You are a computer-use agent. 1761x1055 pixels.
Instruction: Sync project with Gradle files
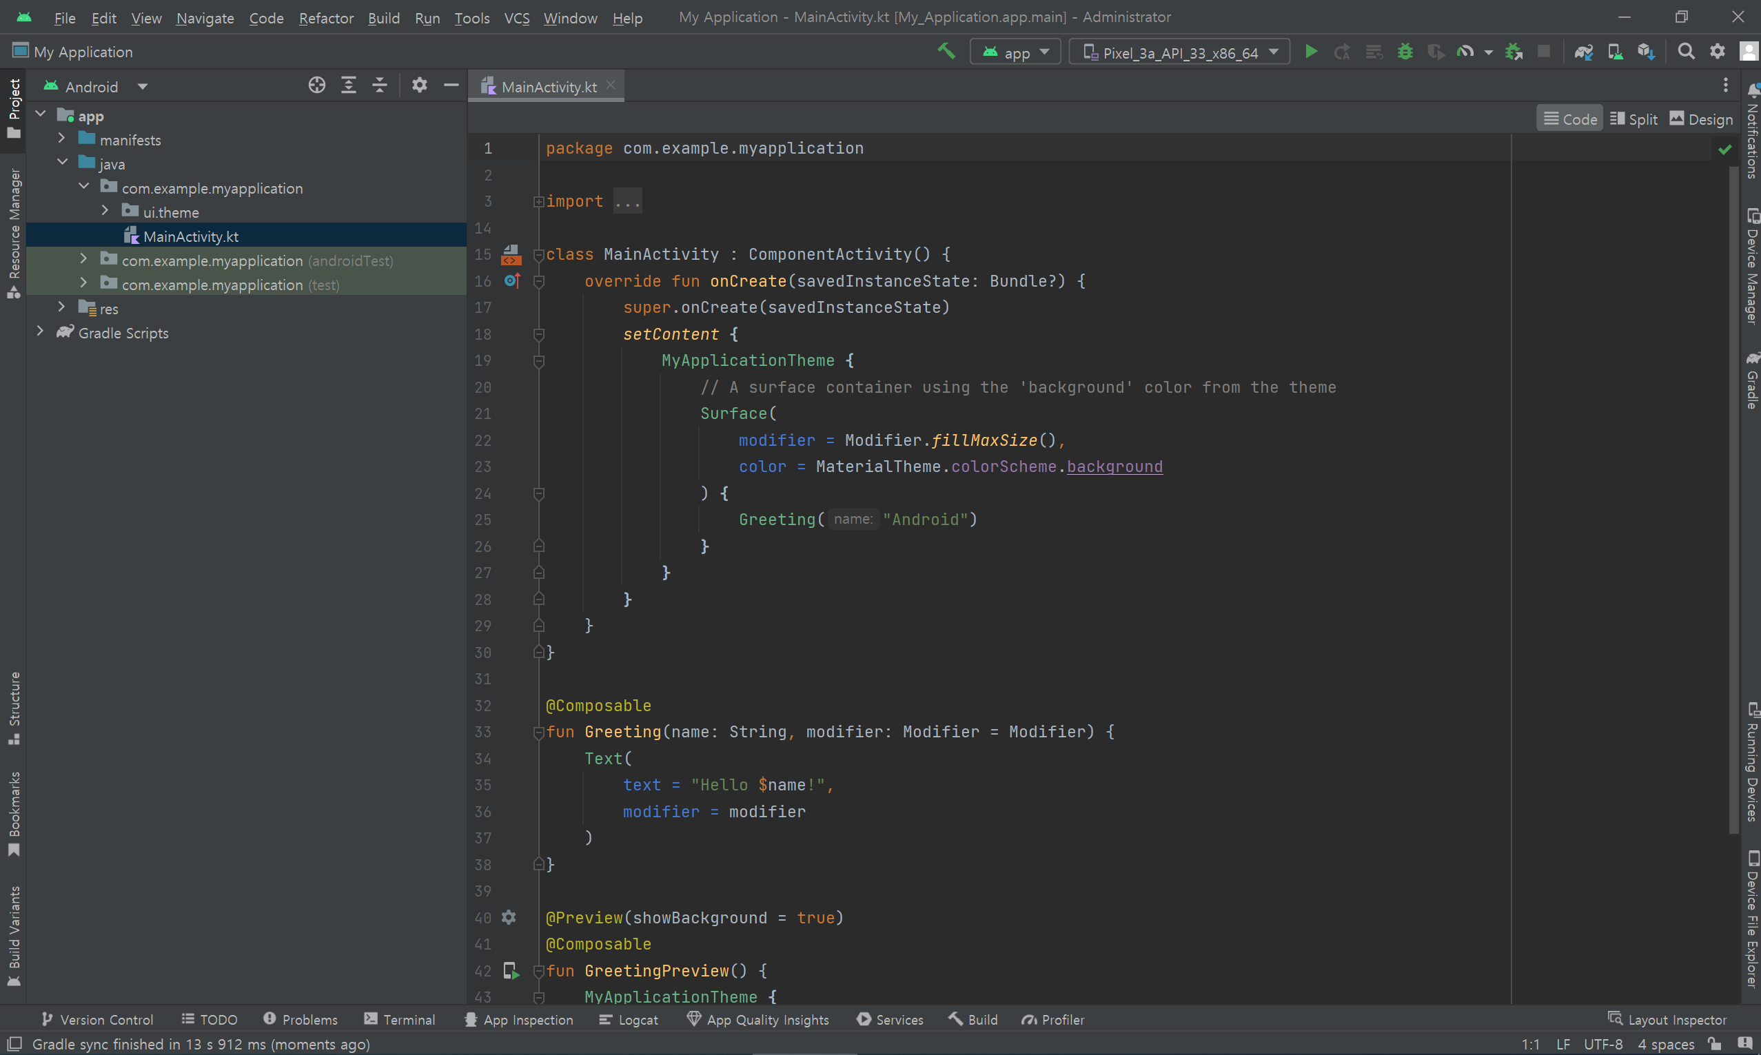(1583, 52)
